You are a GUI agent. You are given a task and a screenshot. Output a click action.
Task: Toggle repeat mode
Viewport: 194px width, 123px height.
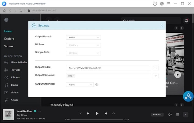(x=113, y=113)
